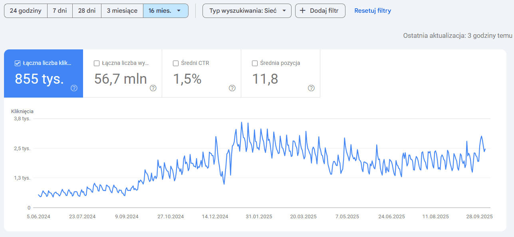Open help icon for Średni CTR
Image resolution: width=514 pixels, height=237 pixels.
pyautogui.click(x=232, y=88)
